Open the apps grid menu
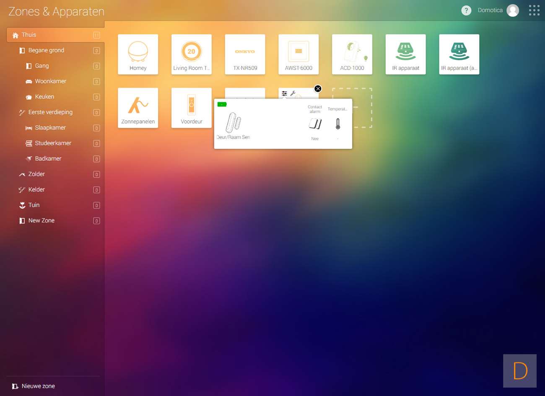Viewport: 545px width, 396px height. 534,10
